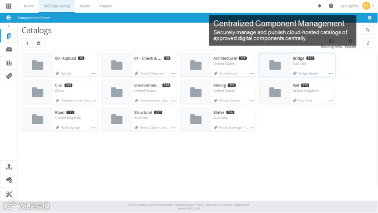
Task: Click the Upload tag icon
Action: (57, 73)
